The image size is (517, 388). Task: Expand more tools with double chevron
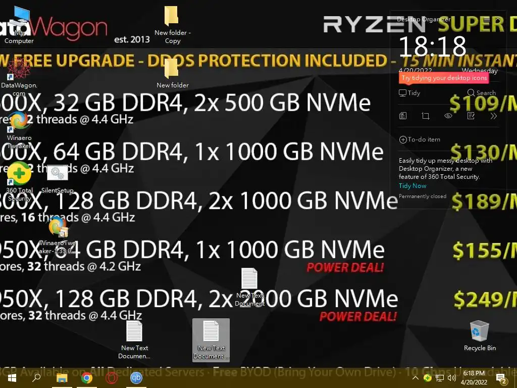pyautogui.click(x=494, y=116)
